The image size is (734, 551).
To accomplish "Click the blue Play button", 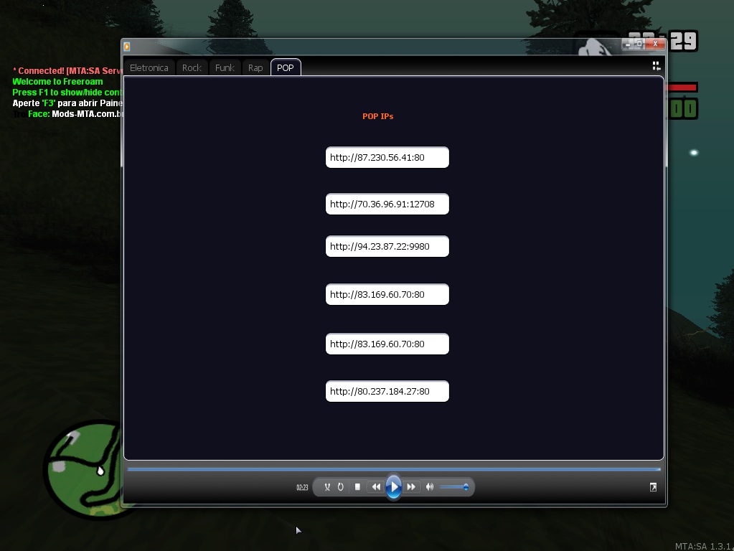I will coord(394,487).
